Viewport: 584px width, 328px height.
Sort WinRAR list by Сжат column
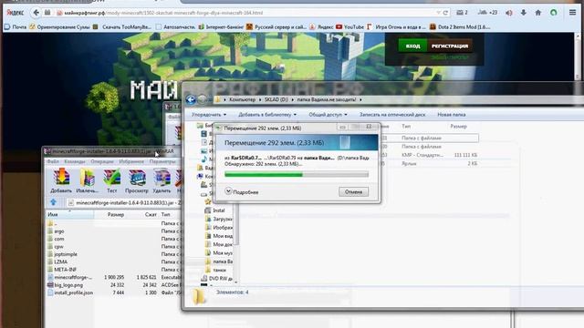tap(151, 215)
